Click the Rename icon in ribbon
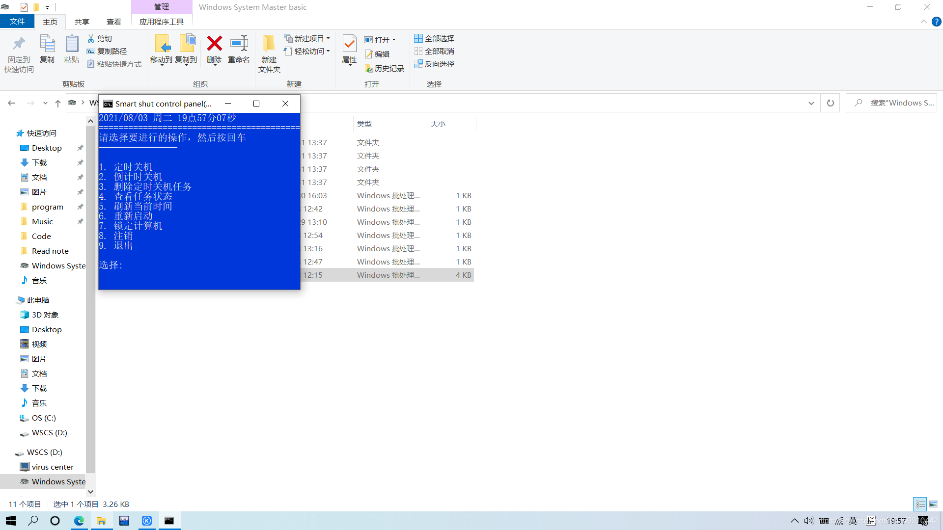943x530 pixels. (239, 44)
